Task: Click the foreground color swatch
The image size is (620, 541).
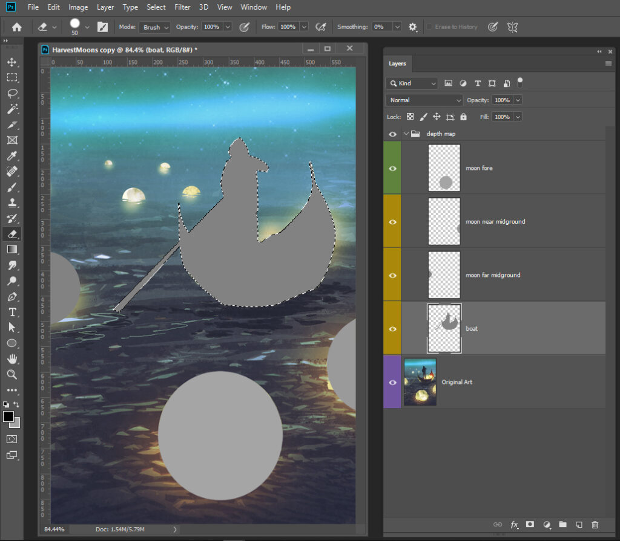Action: coord(8,416)
